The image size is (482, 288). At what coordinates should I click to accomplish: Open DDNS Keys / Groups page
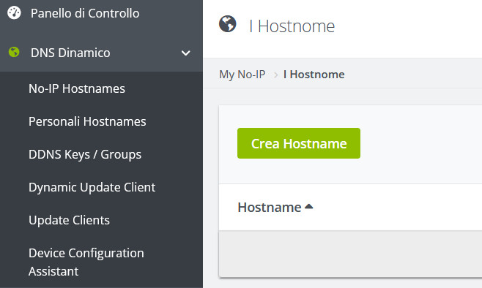[85, 154]
